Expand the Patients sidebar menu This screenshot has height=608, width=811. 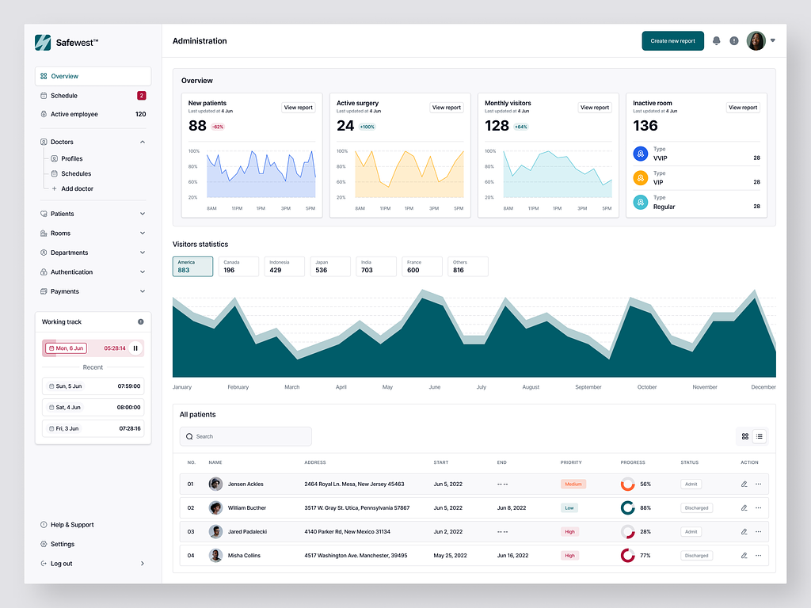pyautogui.click(x=143, y=214)
